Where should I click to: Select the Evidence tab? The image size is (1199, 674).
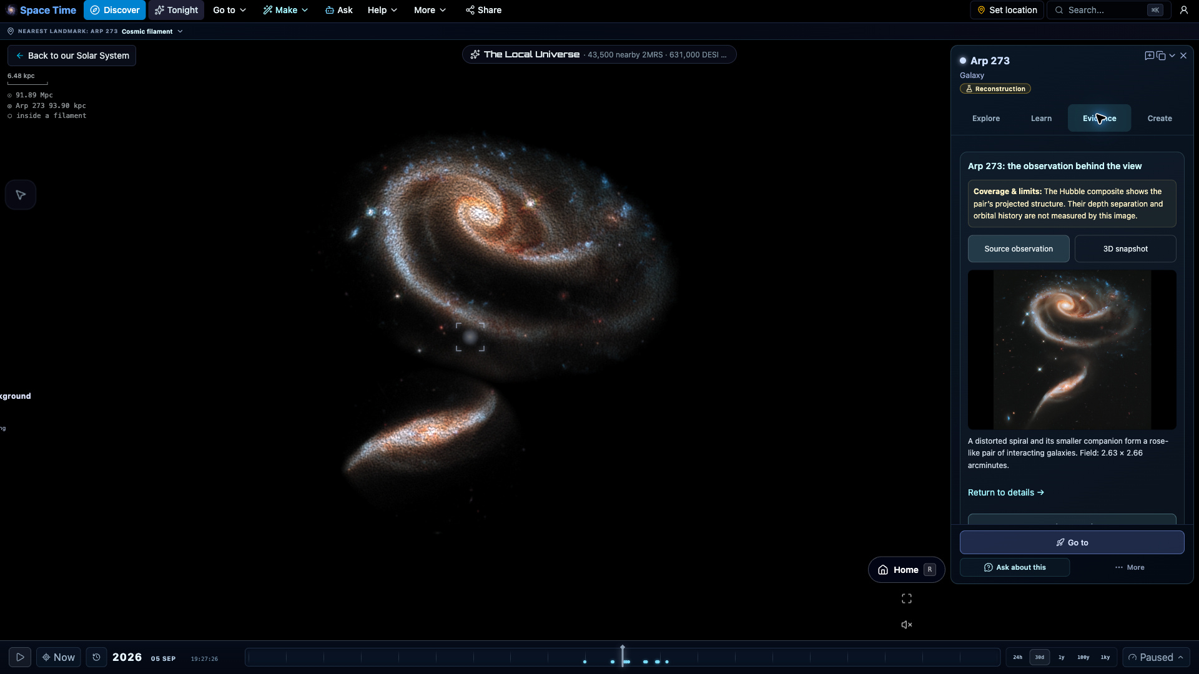(x=1099, y=118)
